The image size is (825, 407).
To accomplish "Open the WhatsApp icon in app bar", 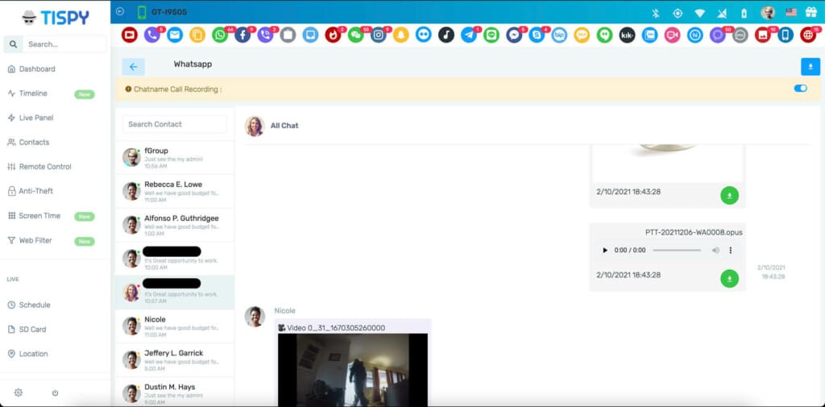I will pyautogui.click(x=220, y=35).
